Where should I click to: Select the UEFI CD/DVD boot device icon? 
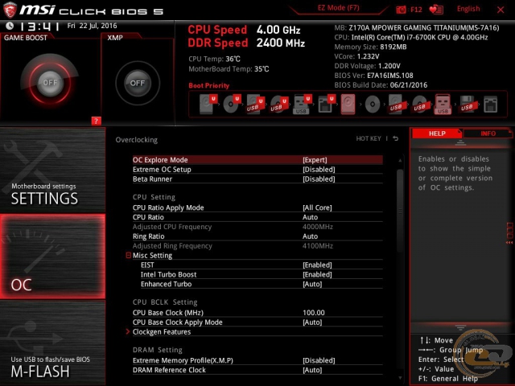point(232,104)
